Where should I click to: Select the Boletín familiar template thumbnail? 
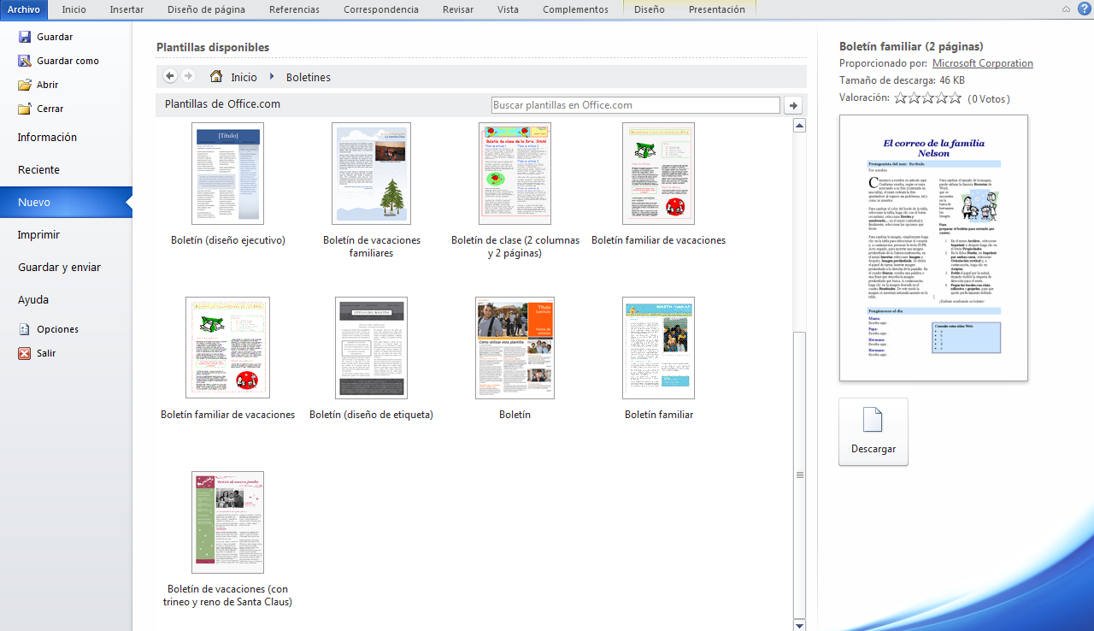click(x=658, y=347)
